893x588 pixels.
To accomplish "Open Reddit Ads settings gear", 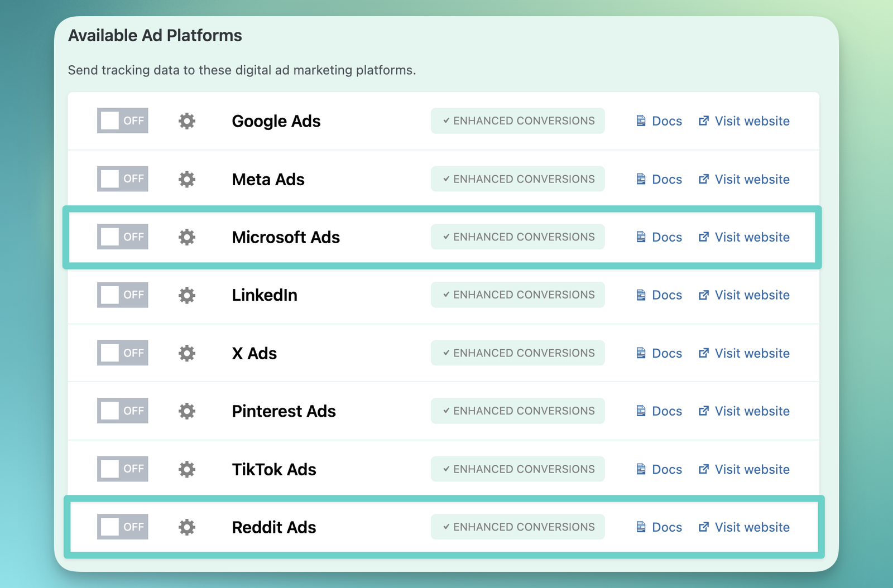I will (187, 527).
